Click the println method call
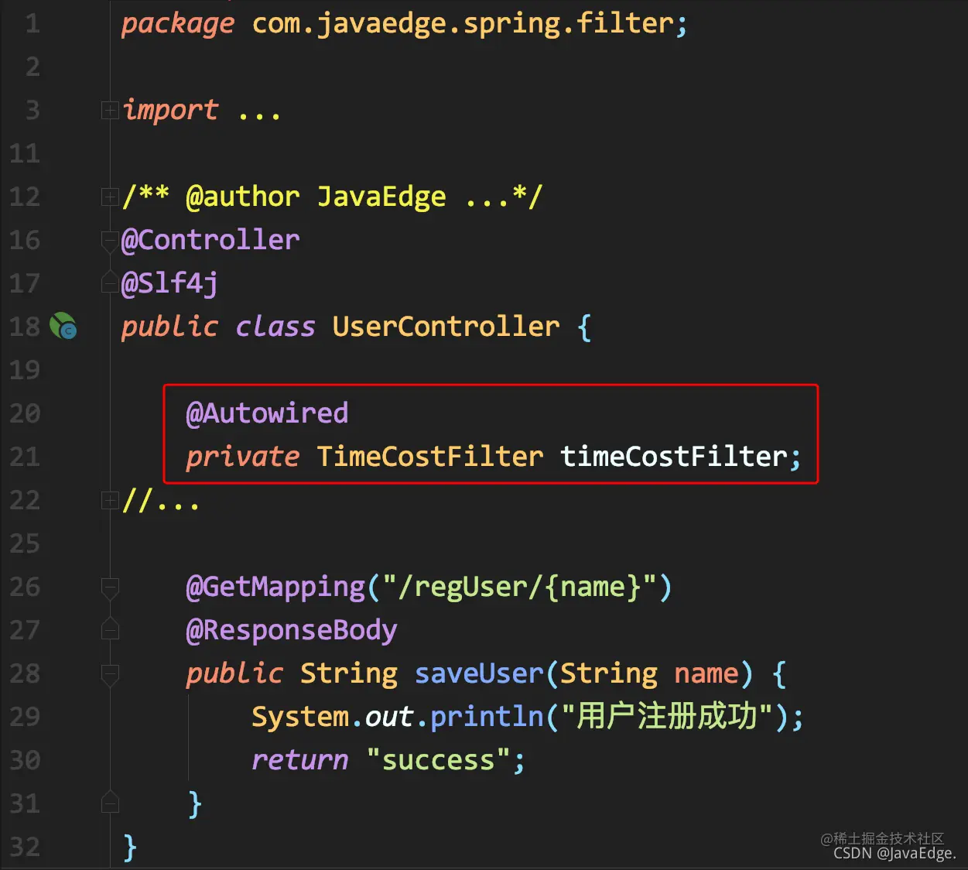968x870 pixels. 487,717
